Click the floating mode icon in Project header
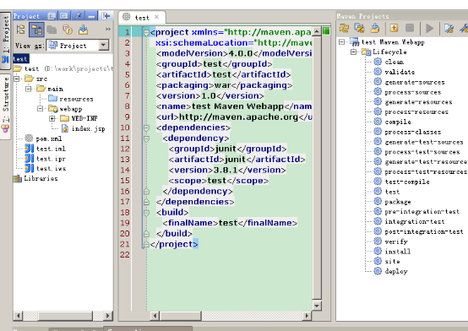This screenshot has width=468, height=331. click(x=52, y=16)
